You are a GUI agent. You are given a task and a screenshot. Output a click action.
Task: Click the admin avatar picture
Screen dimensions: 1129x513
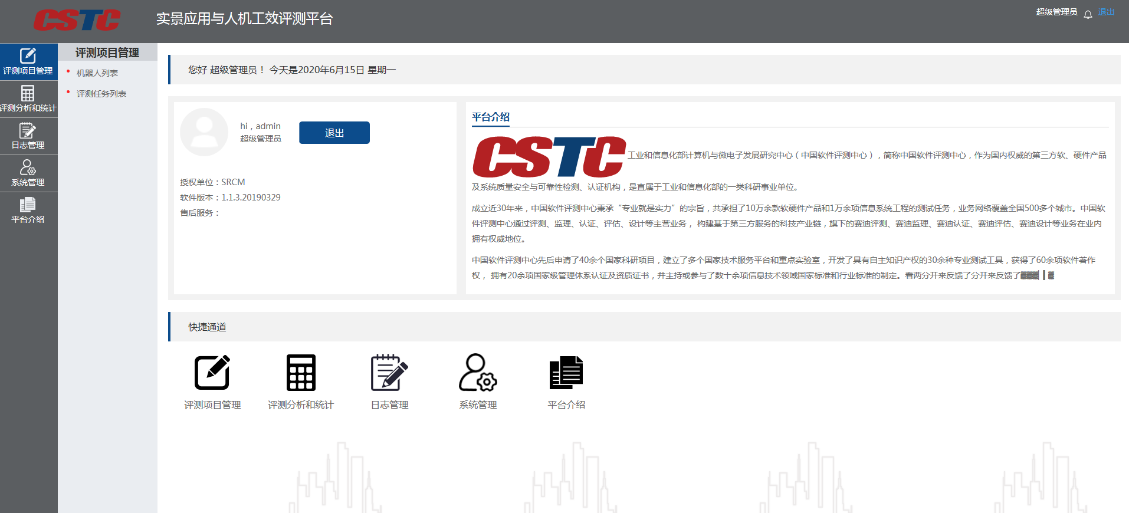pyautogui.click(x=204, y=132)
